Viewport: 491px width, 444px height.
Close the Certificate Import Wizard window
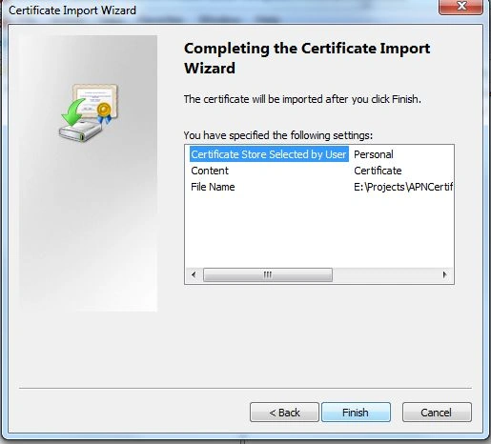pos(460,7)
